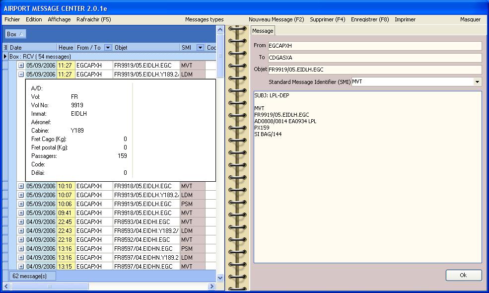The image size is (489, 293).
Task: Click Supprimer (F4) to delete message
Action: click(x=327, y=20)
